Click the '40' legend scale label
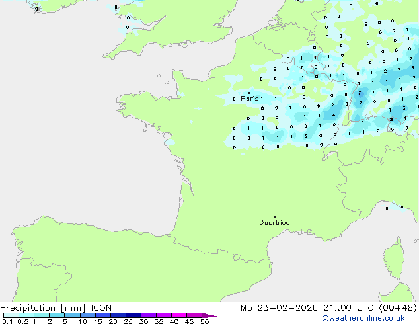Viewport: 419px width, 324px height. pyautogui.click(x=174, y=321)
